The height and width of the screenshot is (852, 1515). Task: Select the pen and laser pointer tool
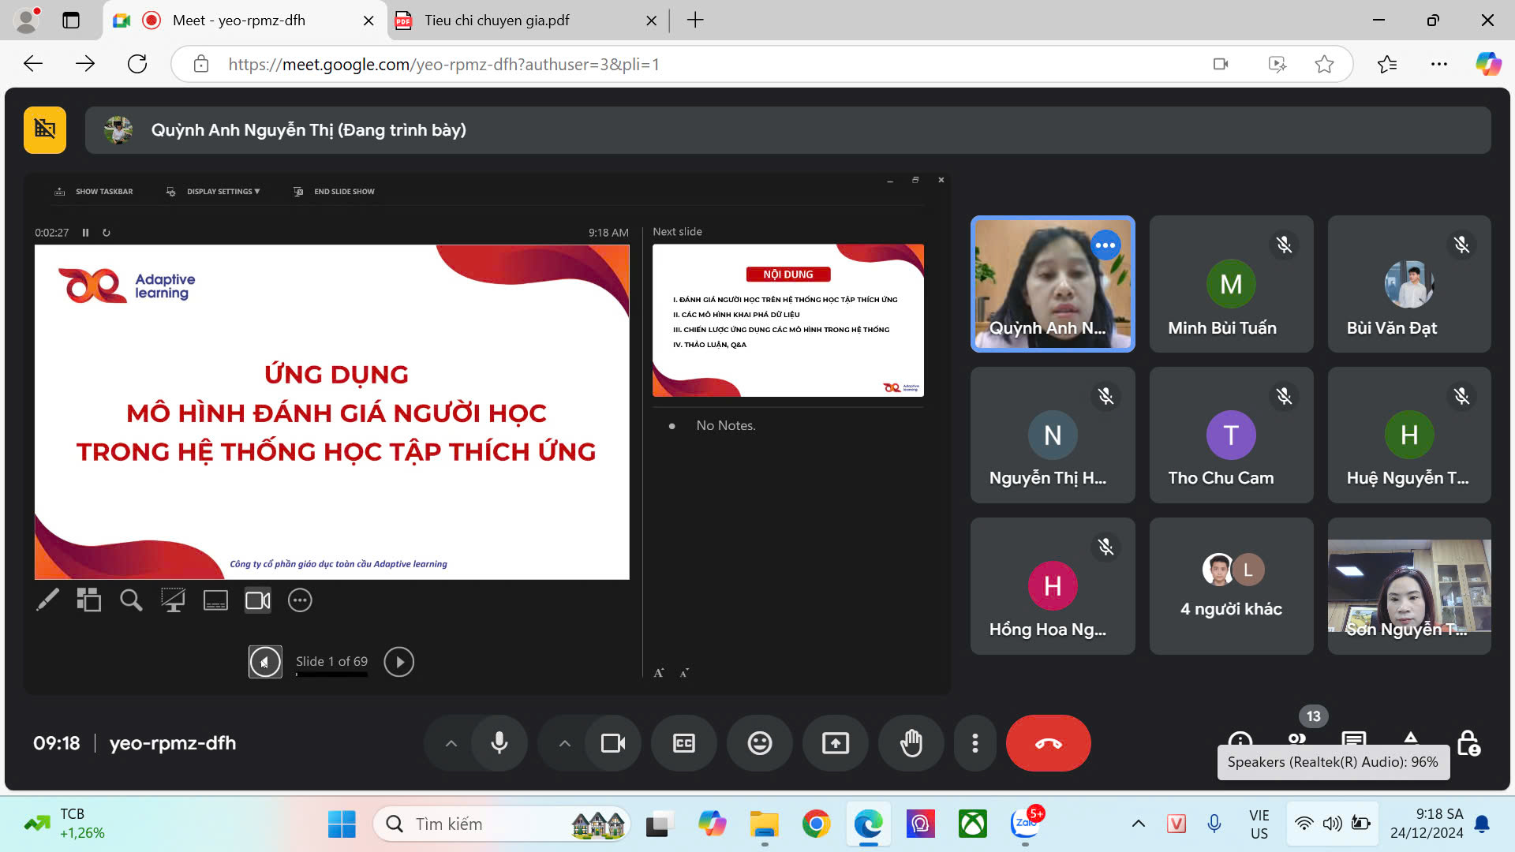[x=47, y=600]
